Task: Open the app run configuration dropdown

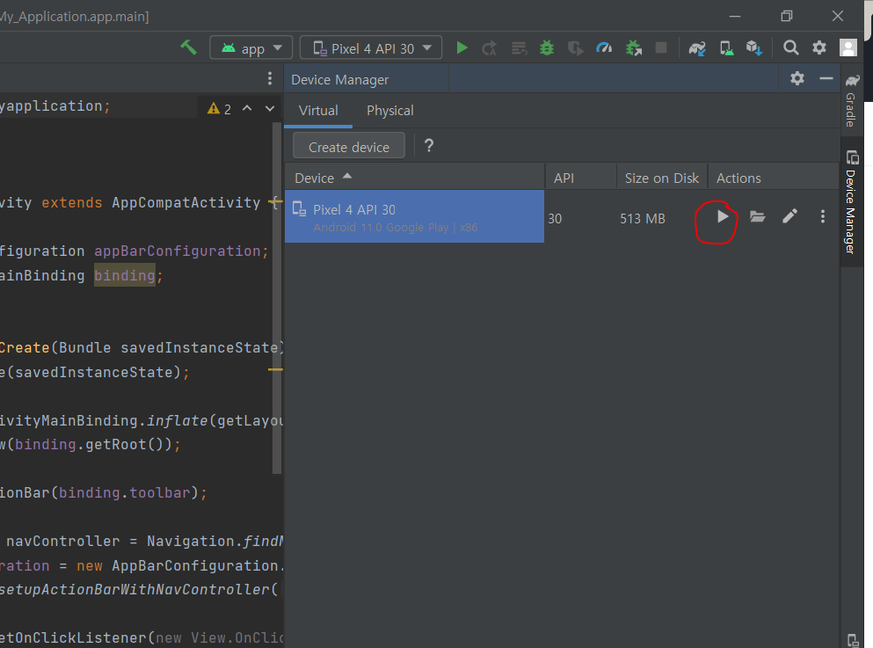Action: 251,47
